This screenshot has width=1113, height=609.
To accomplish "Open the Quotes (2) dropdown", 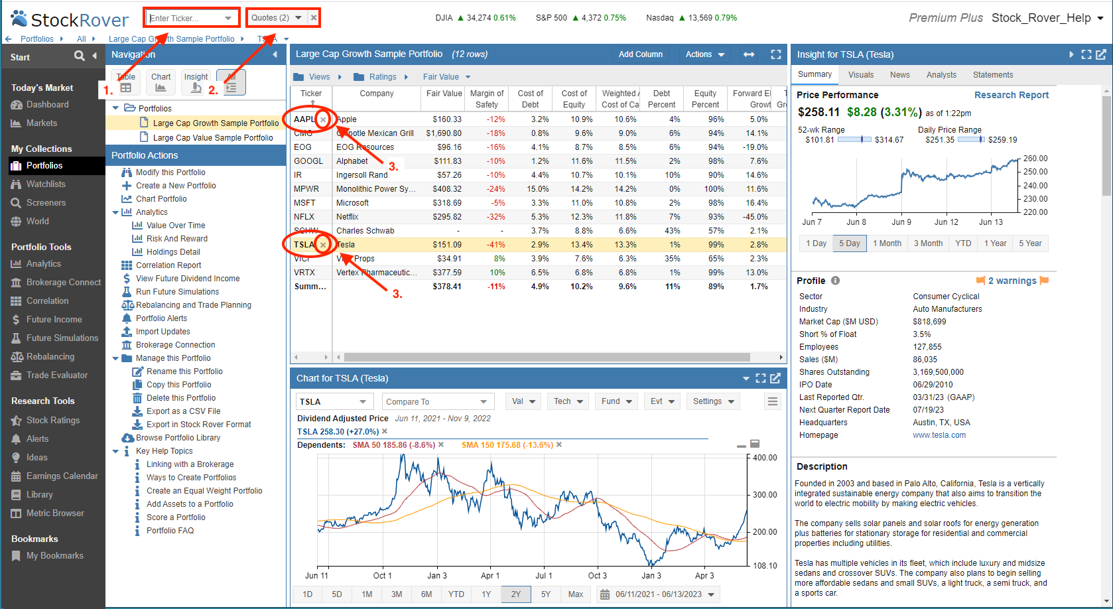I will coord(298,18).
